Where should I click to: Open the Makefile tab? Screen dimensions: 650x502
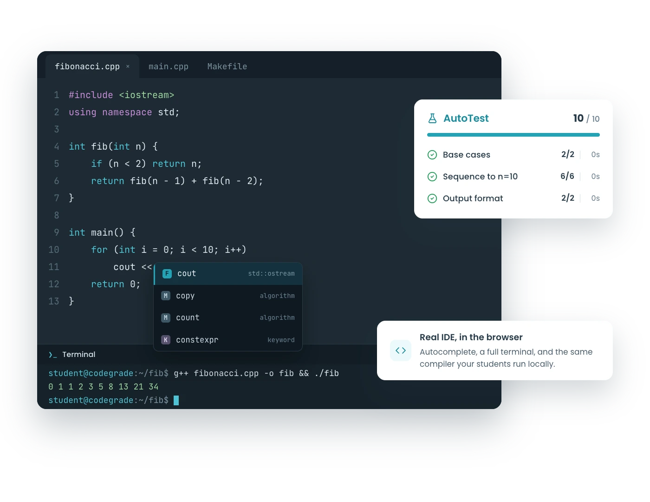pos(227,66)
